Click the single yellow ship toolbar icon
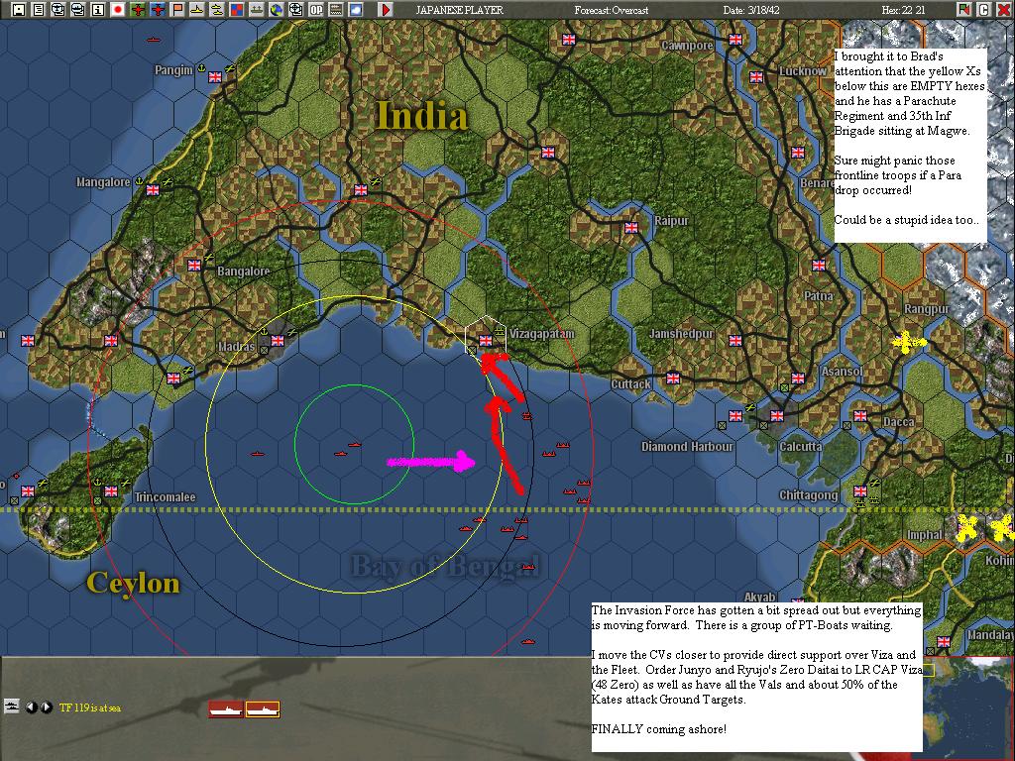Image resolution: width=1015 pixels, height=761 pixels. click(197, 10)
